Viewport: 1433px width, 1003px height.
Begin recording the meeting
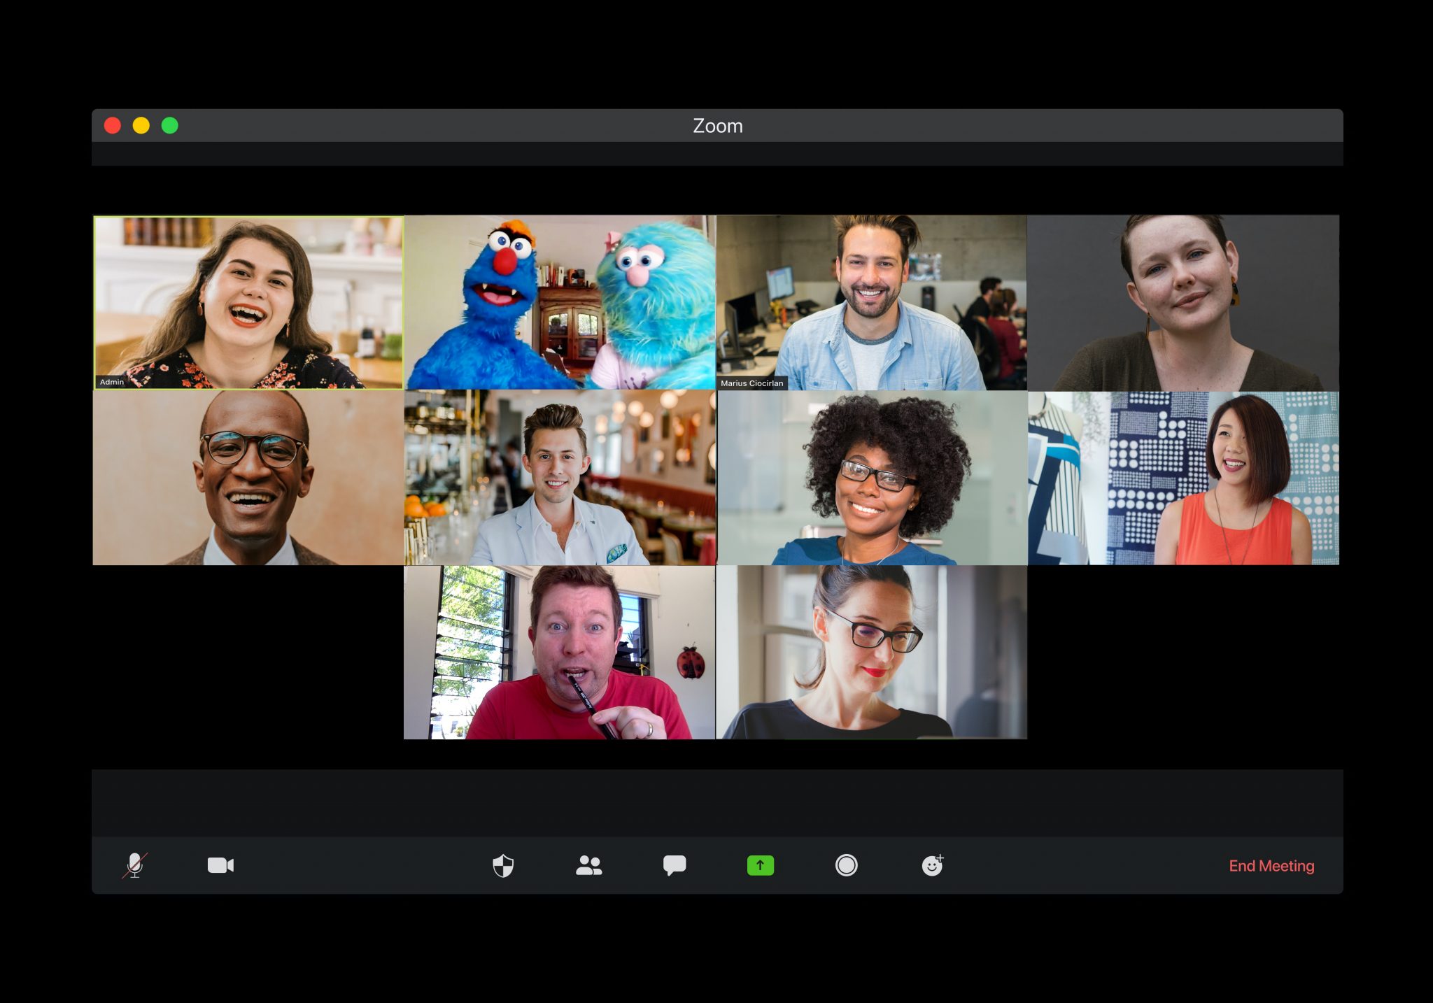click(846, 865)
